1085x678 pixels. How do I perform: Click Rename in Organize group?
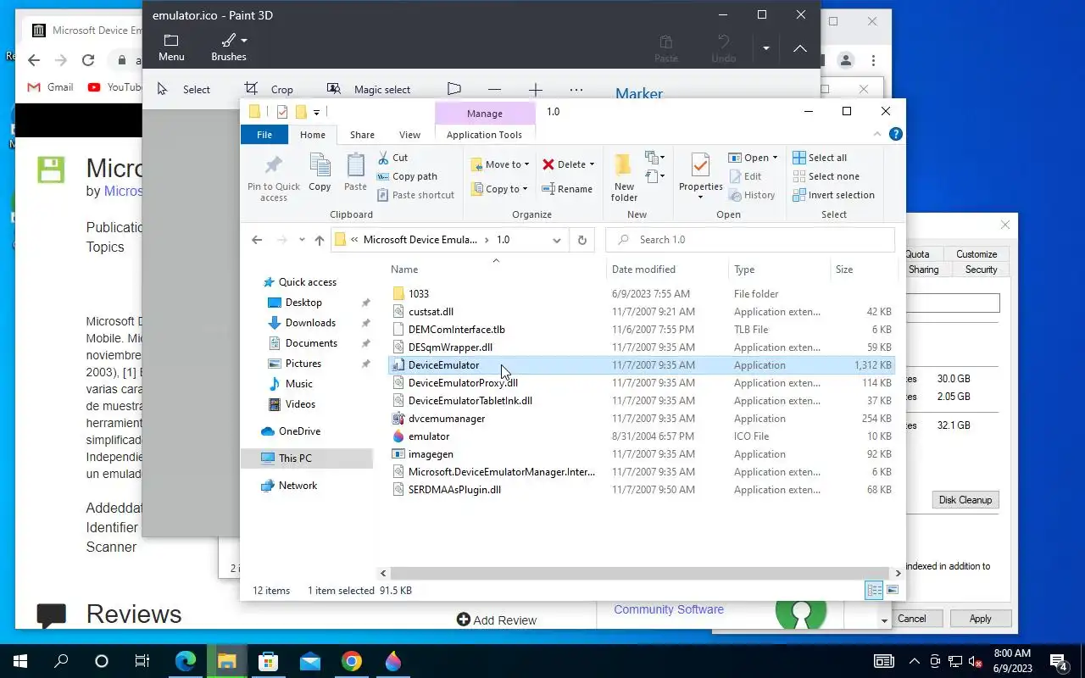tap(567, 189)
